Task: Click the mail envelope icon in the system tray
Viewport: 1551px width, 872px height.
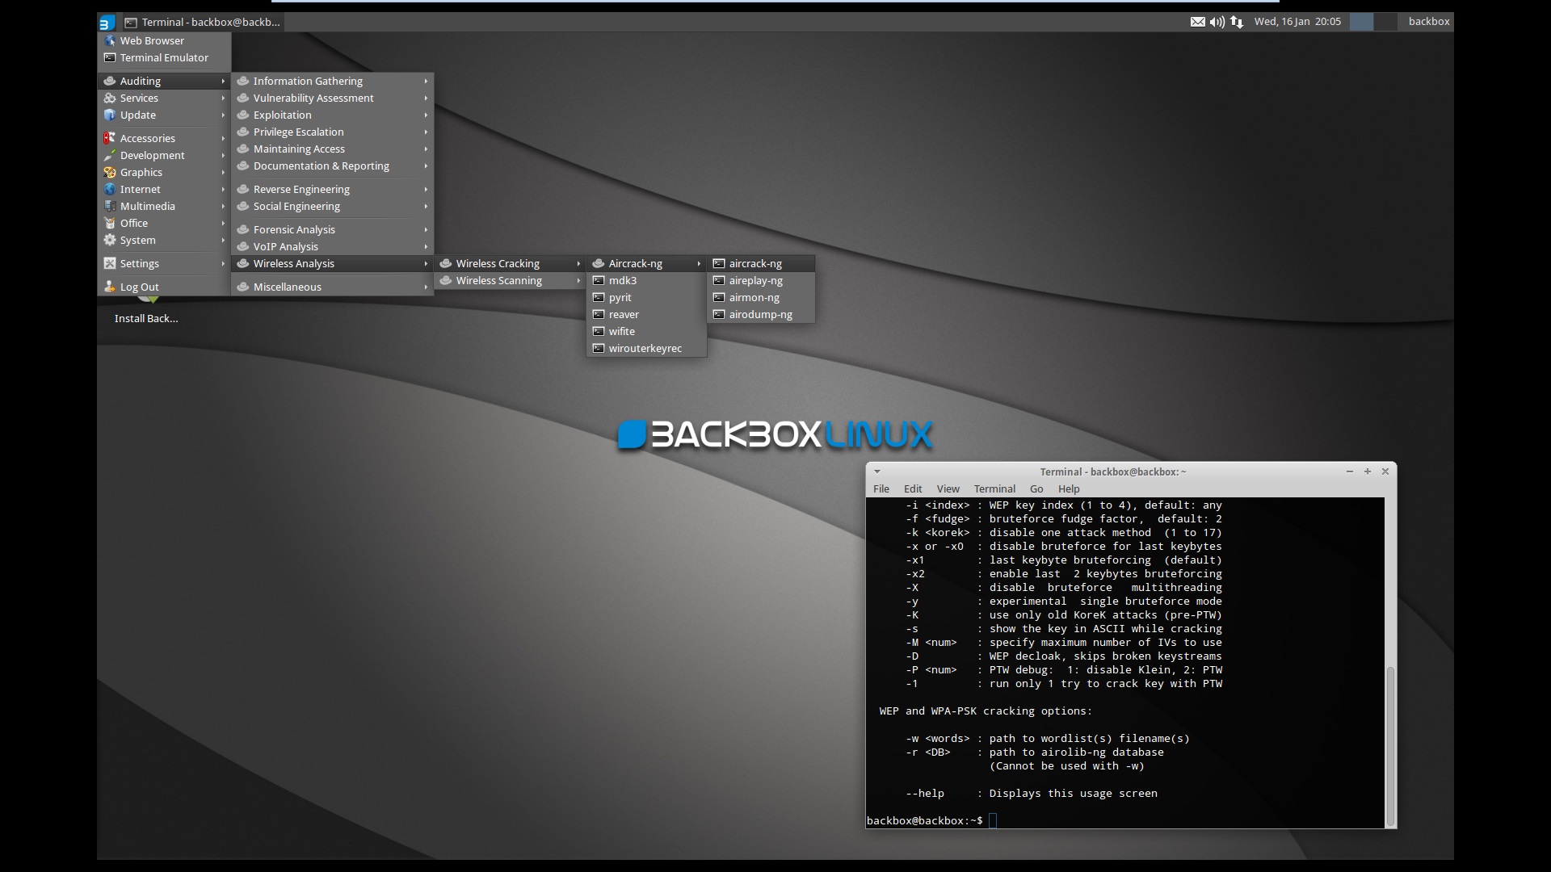Action: (x=1198, y=22)
